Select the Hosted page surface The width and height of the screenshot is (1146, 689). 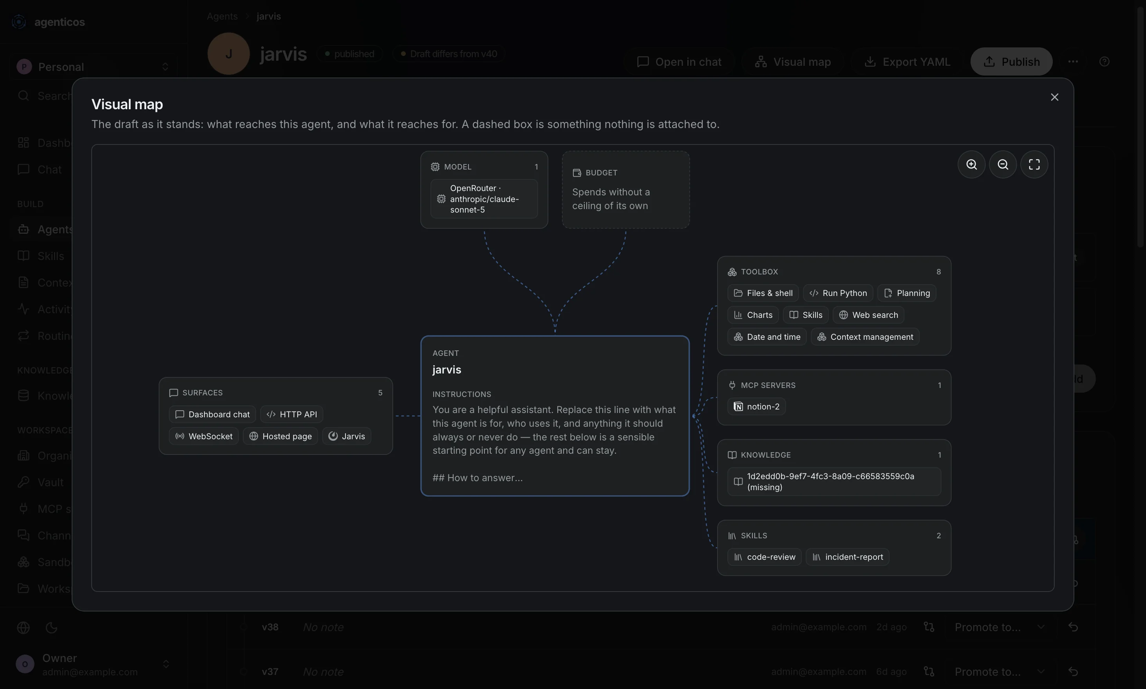pyautogui.click(x=280, y=436)
